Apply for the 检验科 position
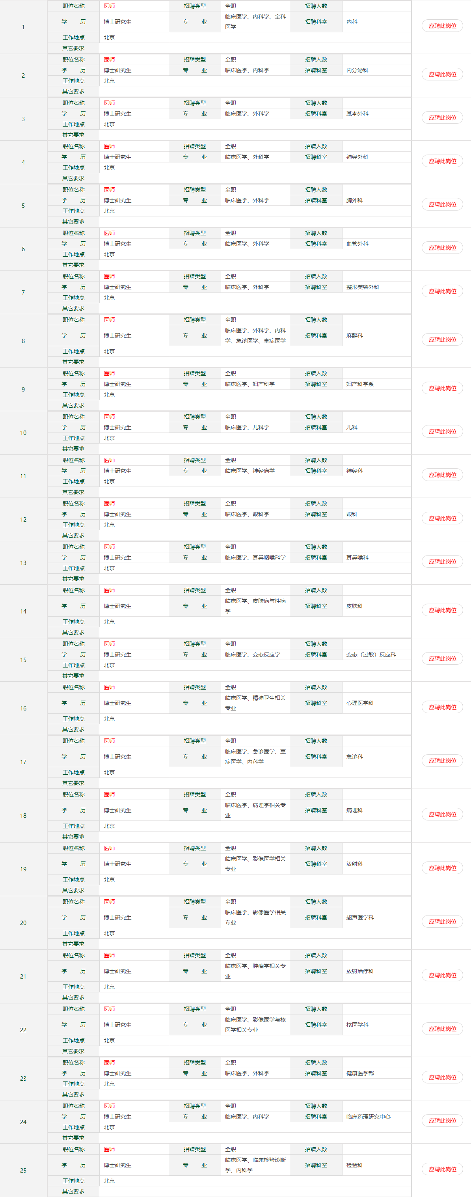This screenshot has width=471, height=1197. (442, 1169)
